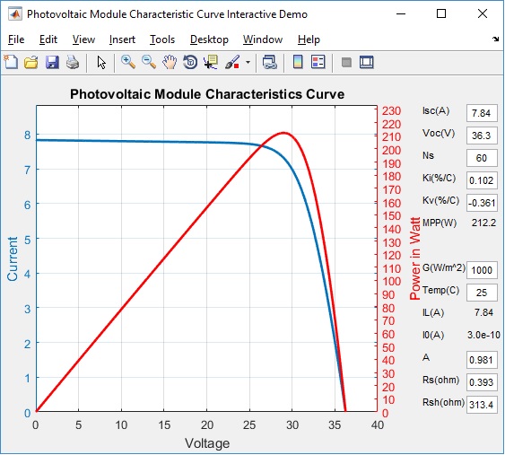The height and width of the screenshot is (455, 505).
Task: Click the Isc(A) input field showing 7.84
Action: point(482,113)
